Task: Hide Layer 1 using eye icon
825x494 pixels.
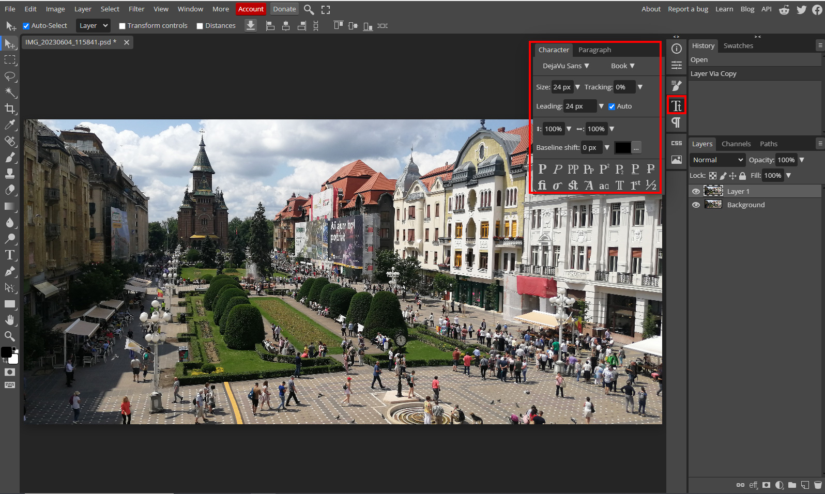Action: click(x=696, y=191)
